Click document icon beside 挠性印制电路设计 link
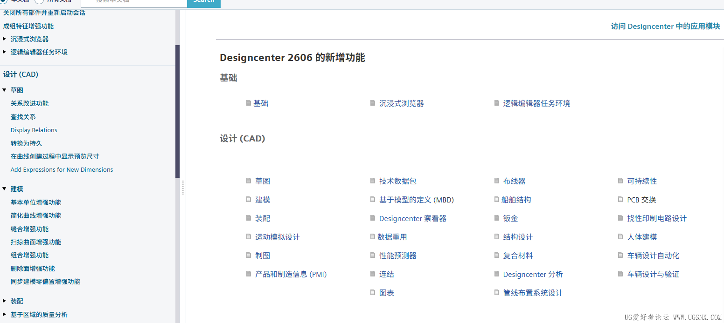Image resolution: width=724 pixels, height=323 pixels. pos(620,218)
